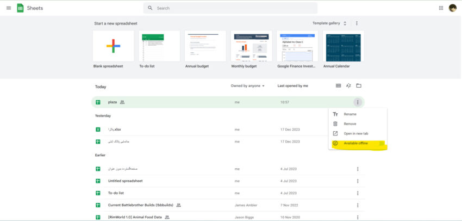Open the Google apps grid
This screenshot has width=462, height=221.
click(441, 8)
